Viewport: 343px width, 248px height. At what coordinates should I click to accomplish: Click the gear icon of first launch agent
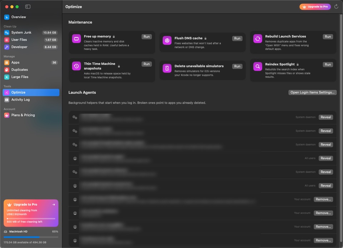coord(75,117)
